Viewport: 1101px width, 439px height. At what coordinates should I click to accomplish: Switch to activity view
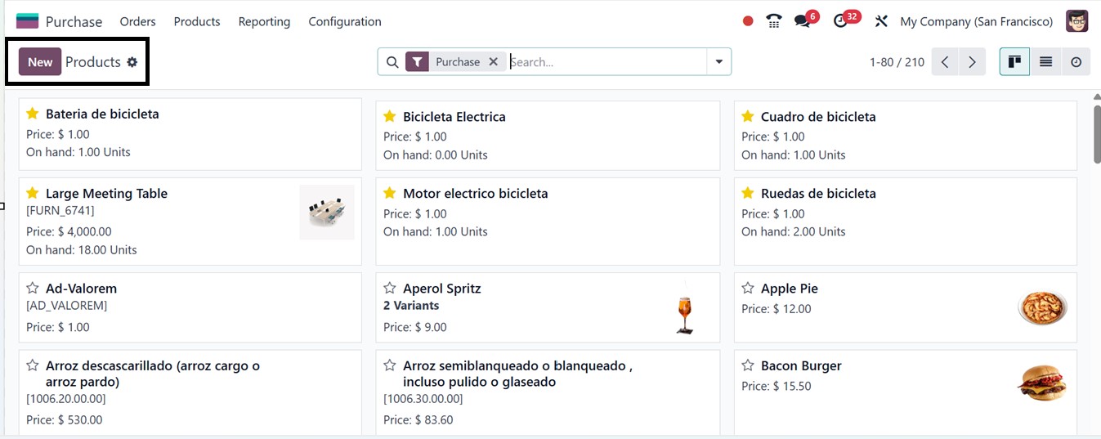1076,62
